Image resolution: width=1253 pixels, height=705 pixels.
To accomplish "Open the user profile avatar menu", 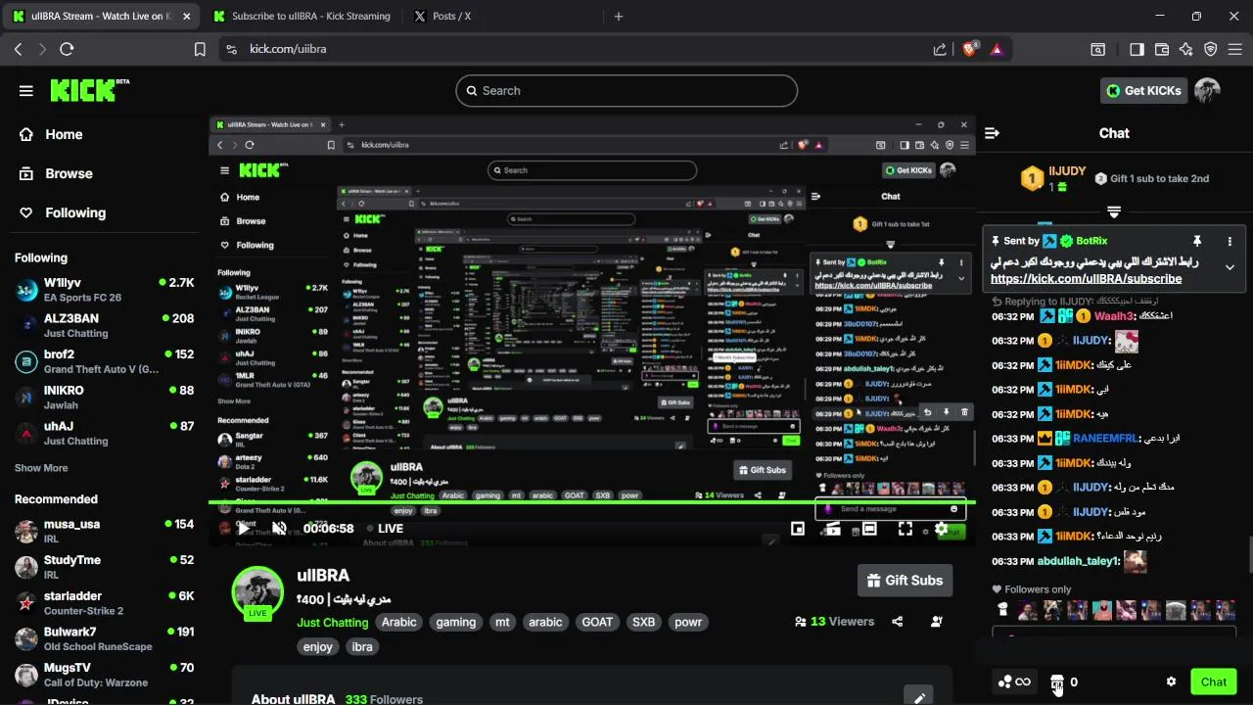I will [x=1207, y=91].
